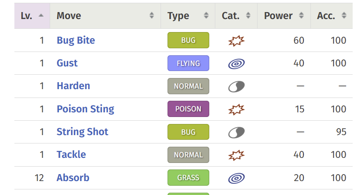Click the status category icon for String Shot

click(x=236, y=132)
